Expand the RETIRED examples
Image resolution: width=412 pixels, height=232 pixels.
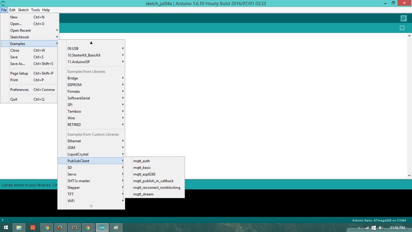[x=91, y=125]
